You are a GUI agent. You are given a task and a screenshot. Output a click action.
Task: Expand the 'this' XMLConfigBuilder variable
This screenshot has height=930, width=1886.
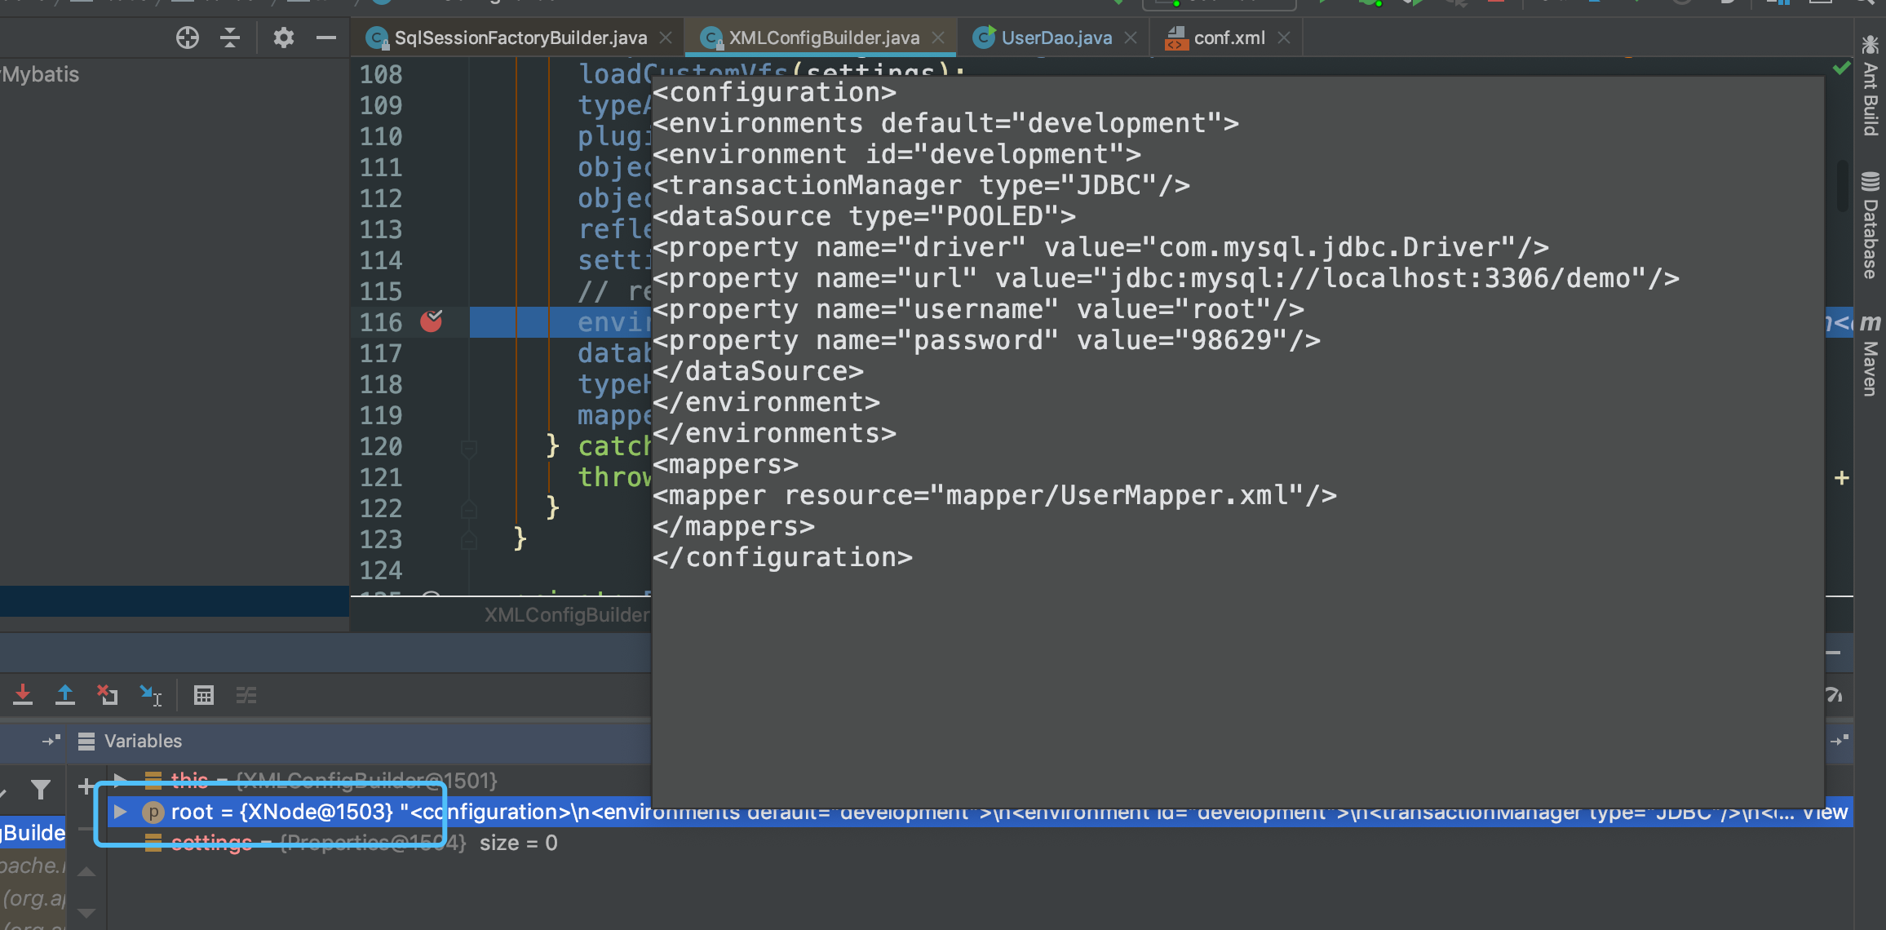click(120, 780)
